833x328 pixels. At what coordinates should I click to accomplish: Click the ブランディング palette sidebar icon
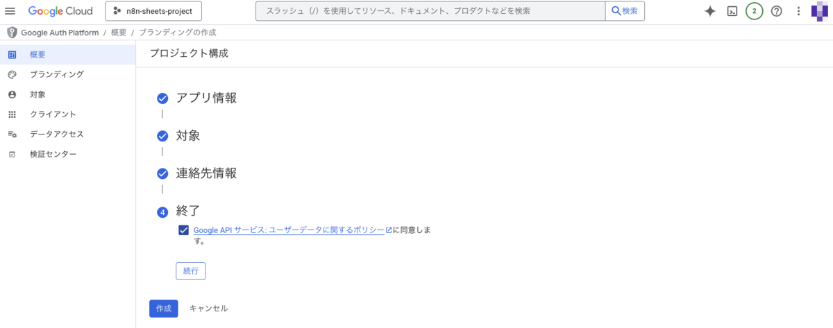(12, 74)
